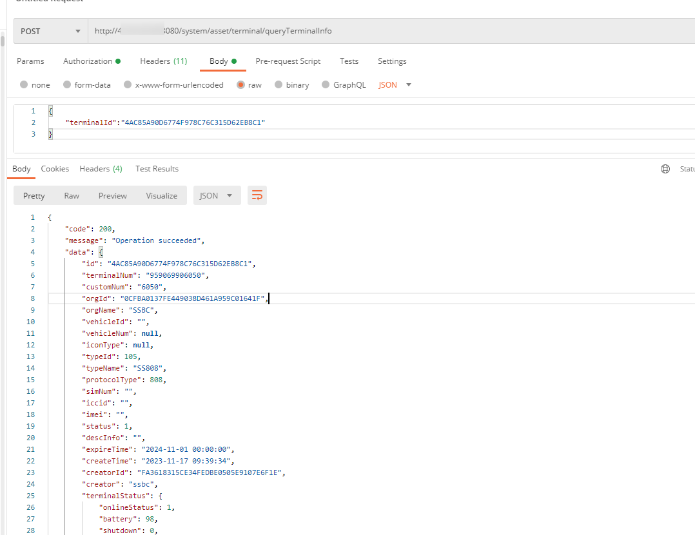This screenshot has height=535, width=695.
Task: Select x-www-form-urlencoded body type
Action: (x=128, y=85)
